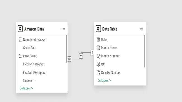Select the Product Category field
The width and height of the screenshot is (182, 102).
pos(33,64)
